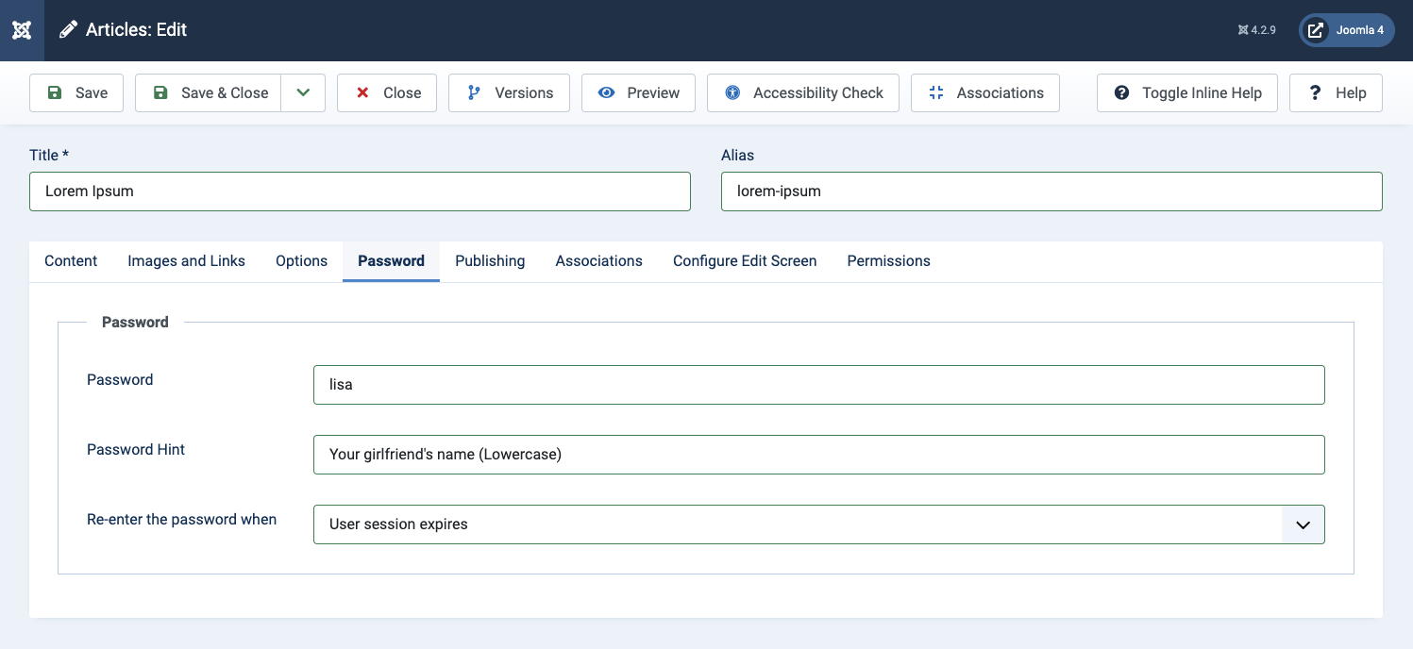Switch to the Content tab
The width and height of the screenshot is (1413, 649).
tap(71, 261)
